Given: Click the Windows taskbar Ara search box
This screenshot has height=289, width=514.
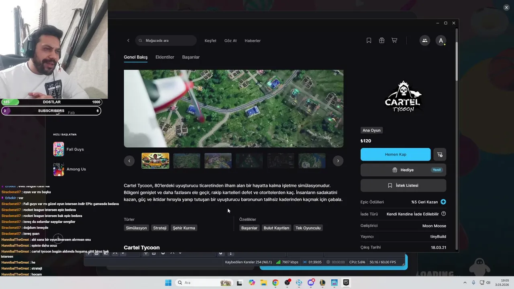Looking at the screenshot, I should pyautogui.click(x=204, y=283).
